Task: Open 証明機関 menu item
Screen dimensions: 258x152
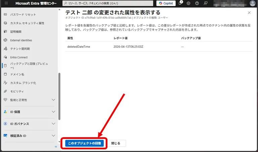Action: click(x=16, y=32)
